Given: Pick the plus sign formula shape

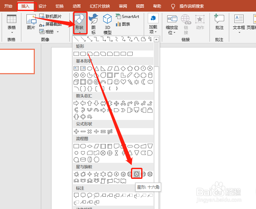Looking at the screenshot, I should (76, 131).
